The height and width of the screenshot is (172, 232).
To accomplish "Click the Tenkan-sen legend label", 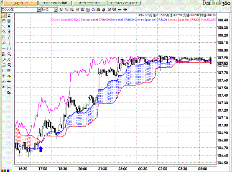I will [95, 20].
